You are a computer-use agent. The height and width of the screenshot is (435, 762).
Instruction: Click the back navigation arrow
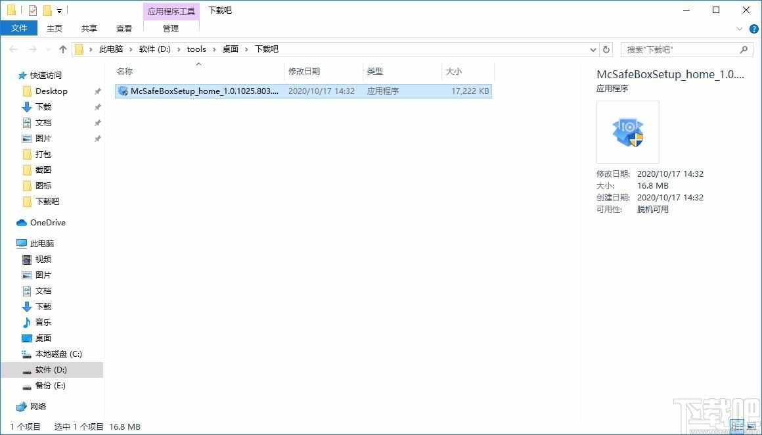(x=14, y=49)
